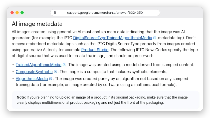Viewport: 210px width, 118px height.
Task: Click the text 'multidimensional product packaging'
Action: (71, 103)
